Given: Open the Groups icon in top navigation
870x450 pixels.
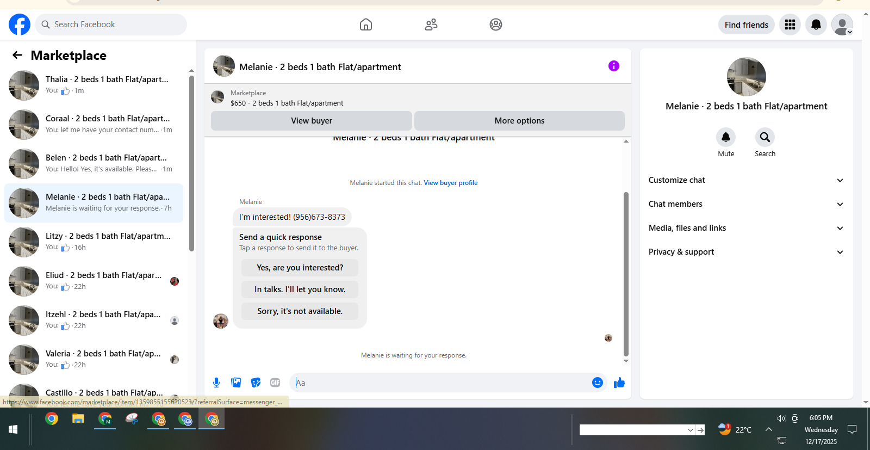Looking at the screenshot, I should (496, 24).
